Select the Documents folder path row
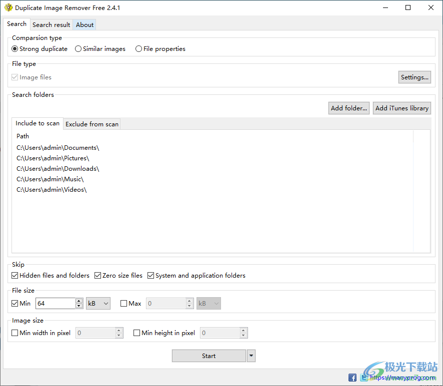443x386 pixels. click(x=57, y=148)
